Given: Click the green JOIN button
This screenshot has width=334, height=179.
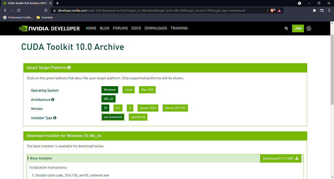Looking at the screenshot, I should pos(298,28).
